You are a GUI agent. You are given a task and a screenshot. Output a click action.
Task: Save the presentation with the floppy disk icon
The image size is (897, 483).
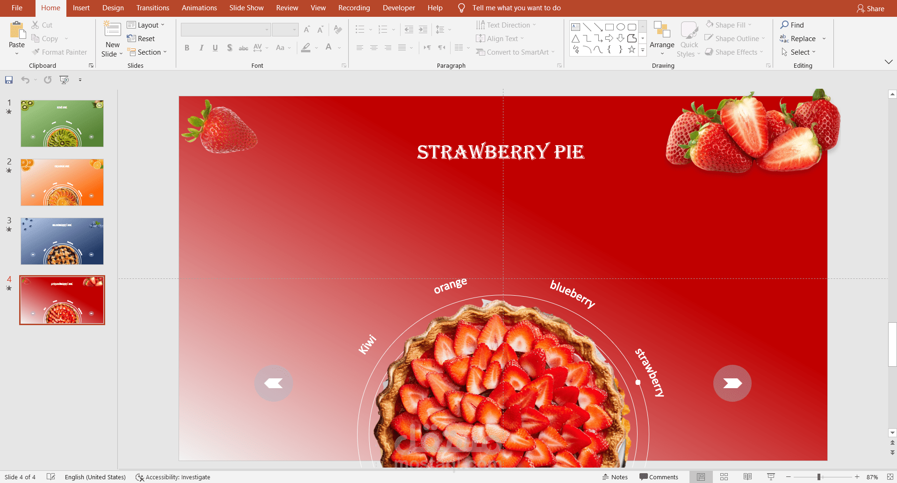[9, 80]
